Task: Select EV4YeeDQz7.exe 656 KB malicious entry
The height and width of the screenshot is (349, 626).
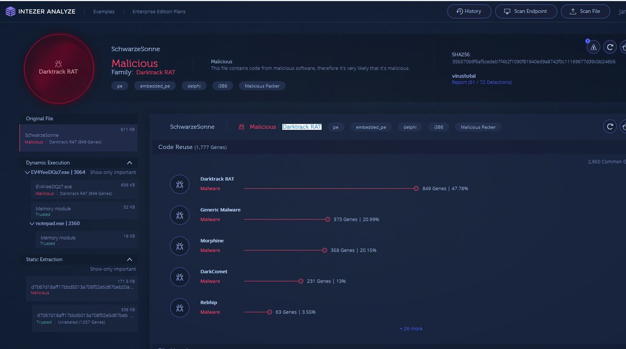Action: click(x=85, y=190)
